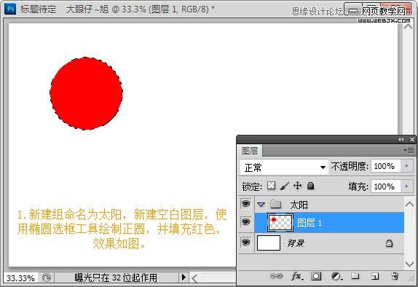This screenshot has width=418, height=287.
Task: Click the 填充 100% field
Action: pos(385,186)
